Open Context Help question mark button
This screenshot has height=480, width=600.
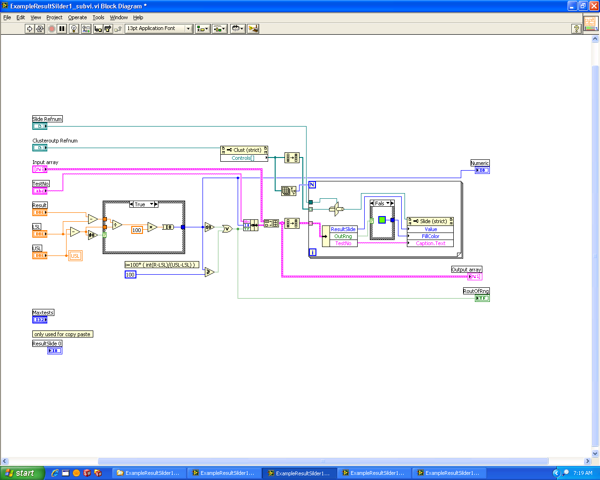click(577, 29)
